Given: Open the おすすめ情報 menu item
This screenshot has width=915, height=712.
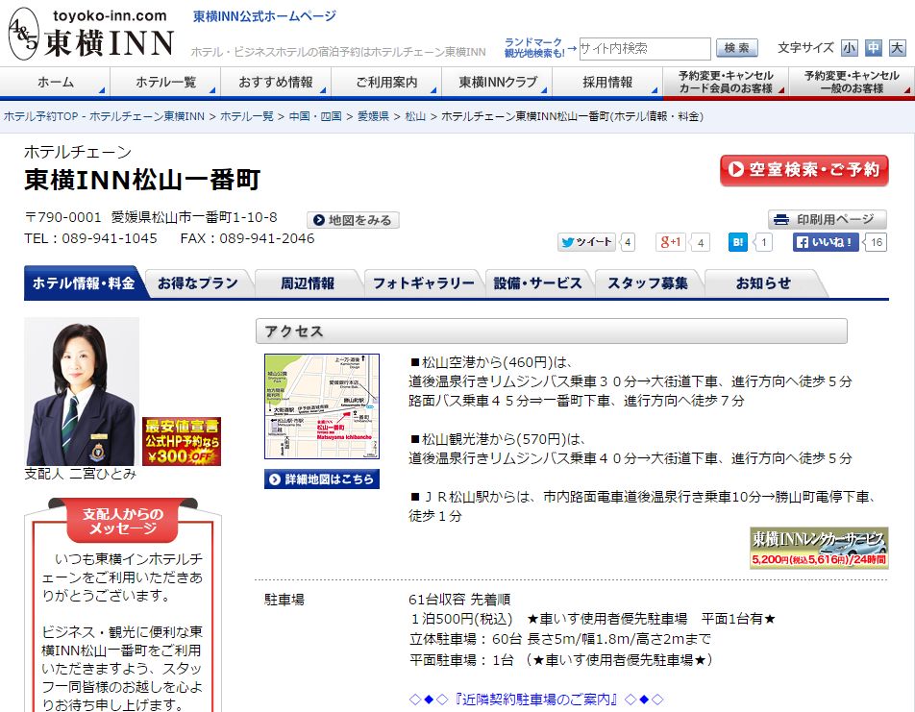Looking at the screenshot, I should [276, 83].
